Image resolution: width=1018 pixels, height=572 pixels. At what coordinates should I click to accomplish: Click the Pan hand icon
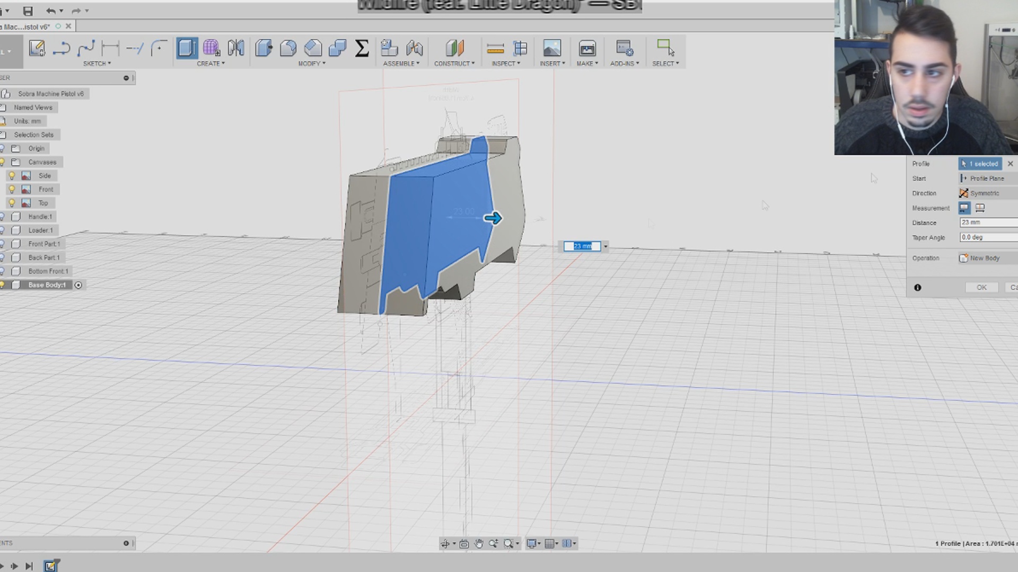(x=479, y=543)
